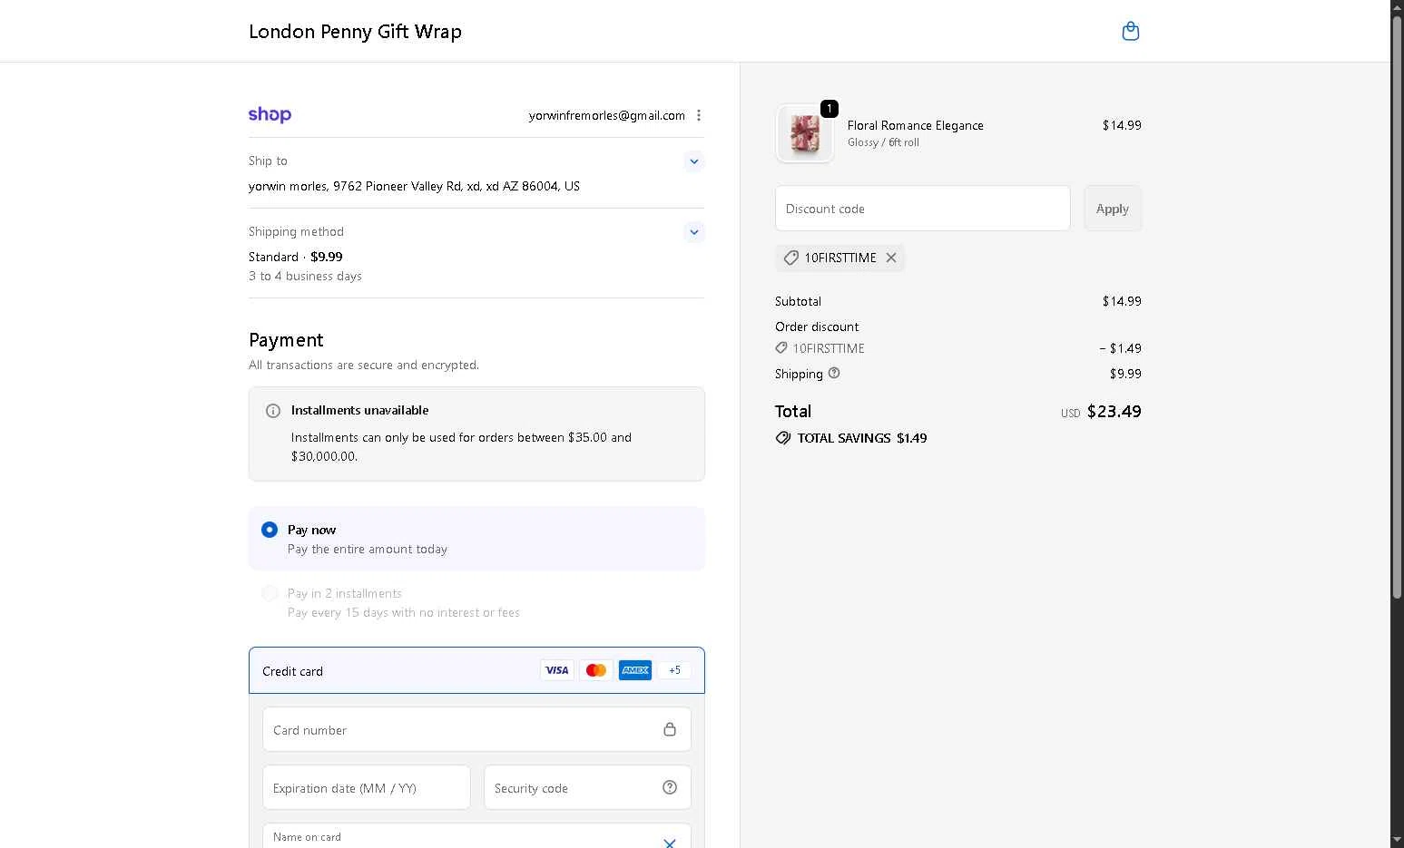Click the Visa card icon
This screenshot has width=1404, height=848.
pos(556,670)
